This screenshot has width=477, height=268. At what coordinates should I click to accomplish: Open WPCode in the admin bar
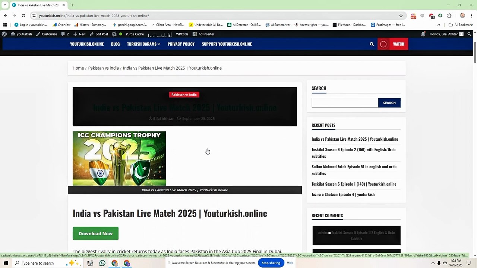pyautogui.click(x=182, y=34)
